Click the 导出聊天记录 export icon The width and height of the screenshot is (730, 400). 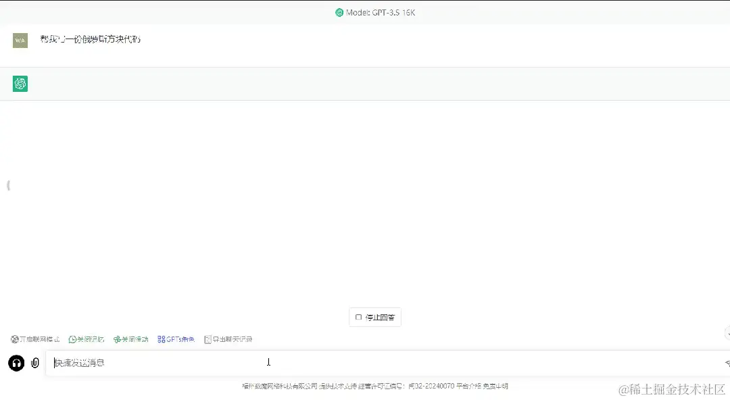click(x=208, y=339)
